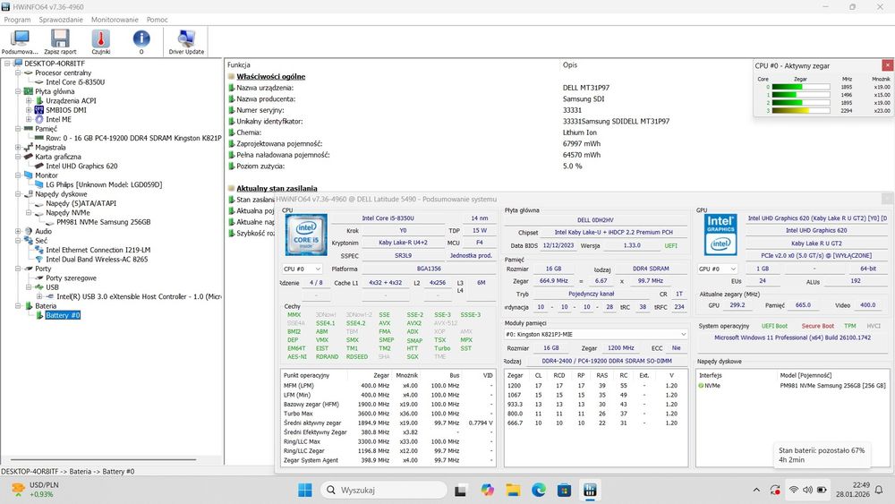Open Microsoft Store from the taskbar

(x=564, y=490)
